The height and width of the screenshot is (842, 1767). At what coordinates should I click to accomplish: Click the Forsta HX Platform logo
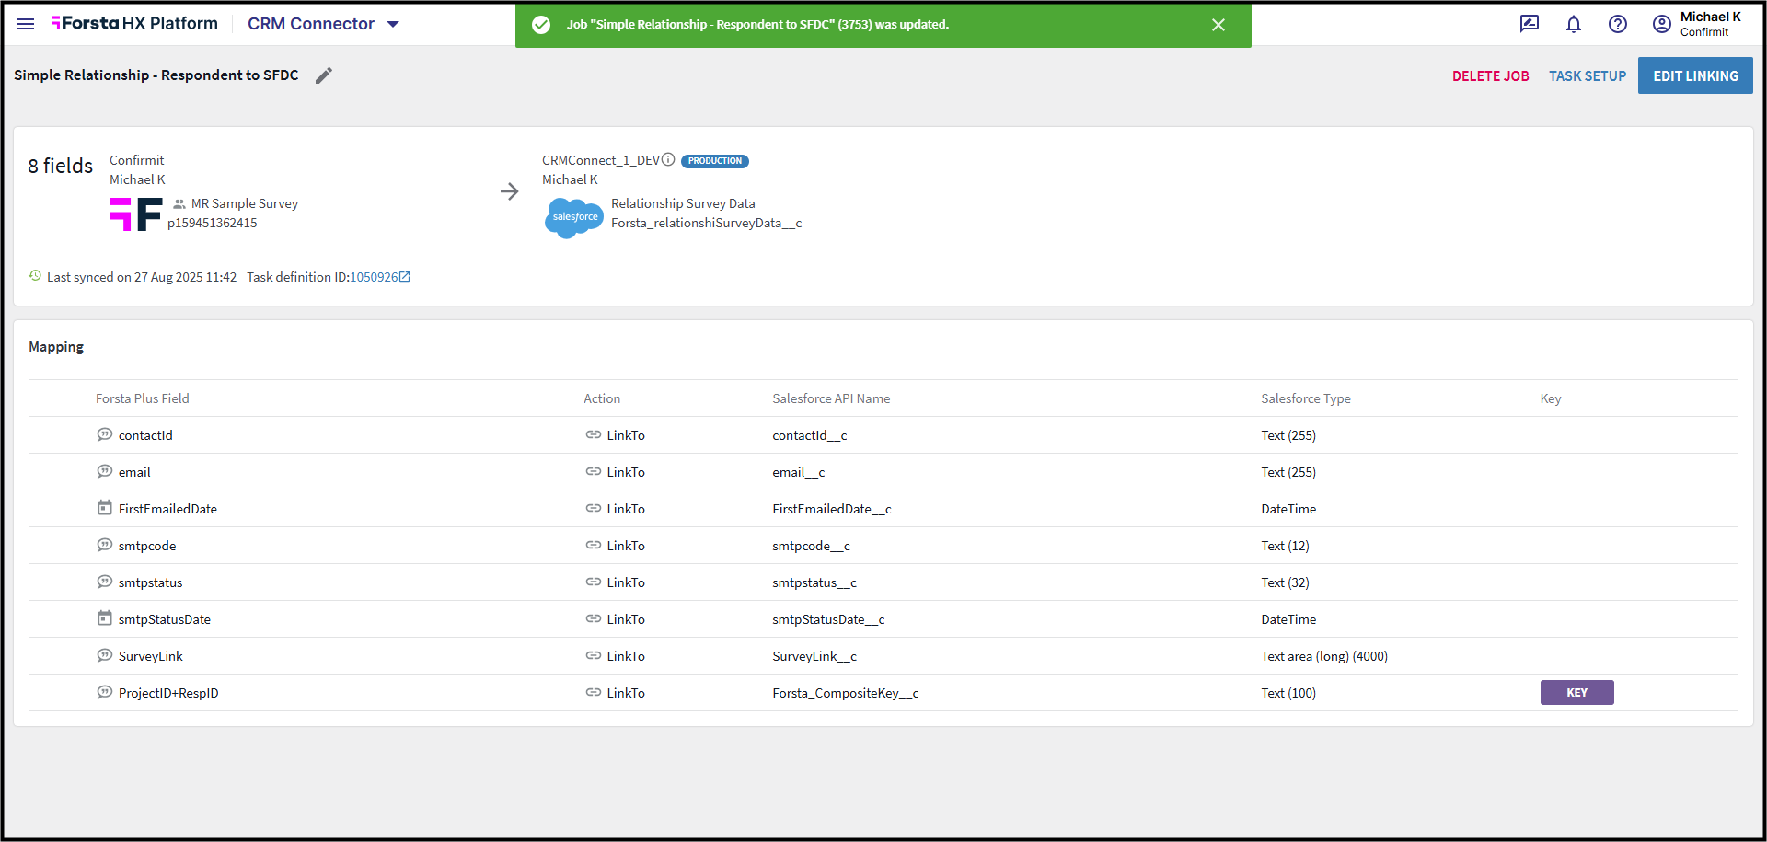point(134,23)
